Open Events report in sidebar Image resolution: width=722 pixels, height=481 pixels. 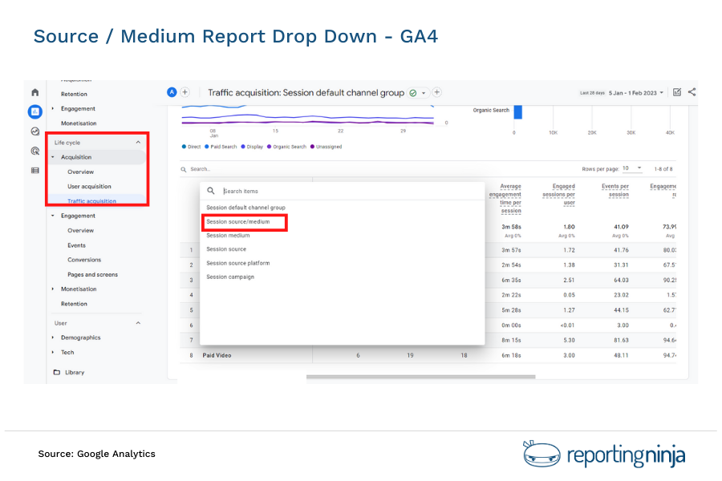pos(76,246)
